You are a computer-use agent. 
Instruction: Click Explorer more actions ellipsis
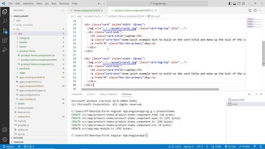[x=63, y=10]
